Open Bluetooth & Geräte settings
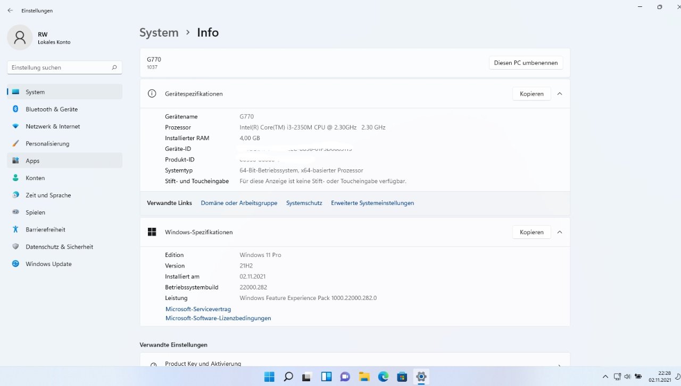The image size is (681, 386). [64, 109]
